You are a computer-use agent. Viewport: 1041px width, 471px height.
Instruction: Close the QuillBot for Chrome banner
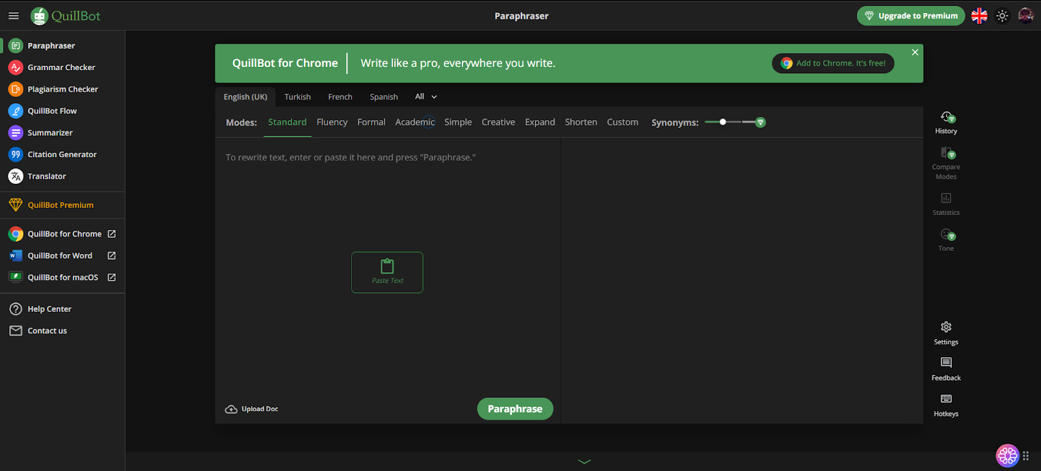point(915,52)
